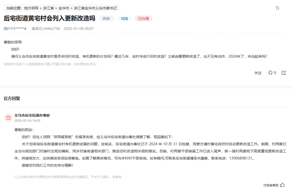Click the post title 后宅街道黄宅村会列入更新改造吗

tap(49, 18)
